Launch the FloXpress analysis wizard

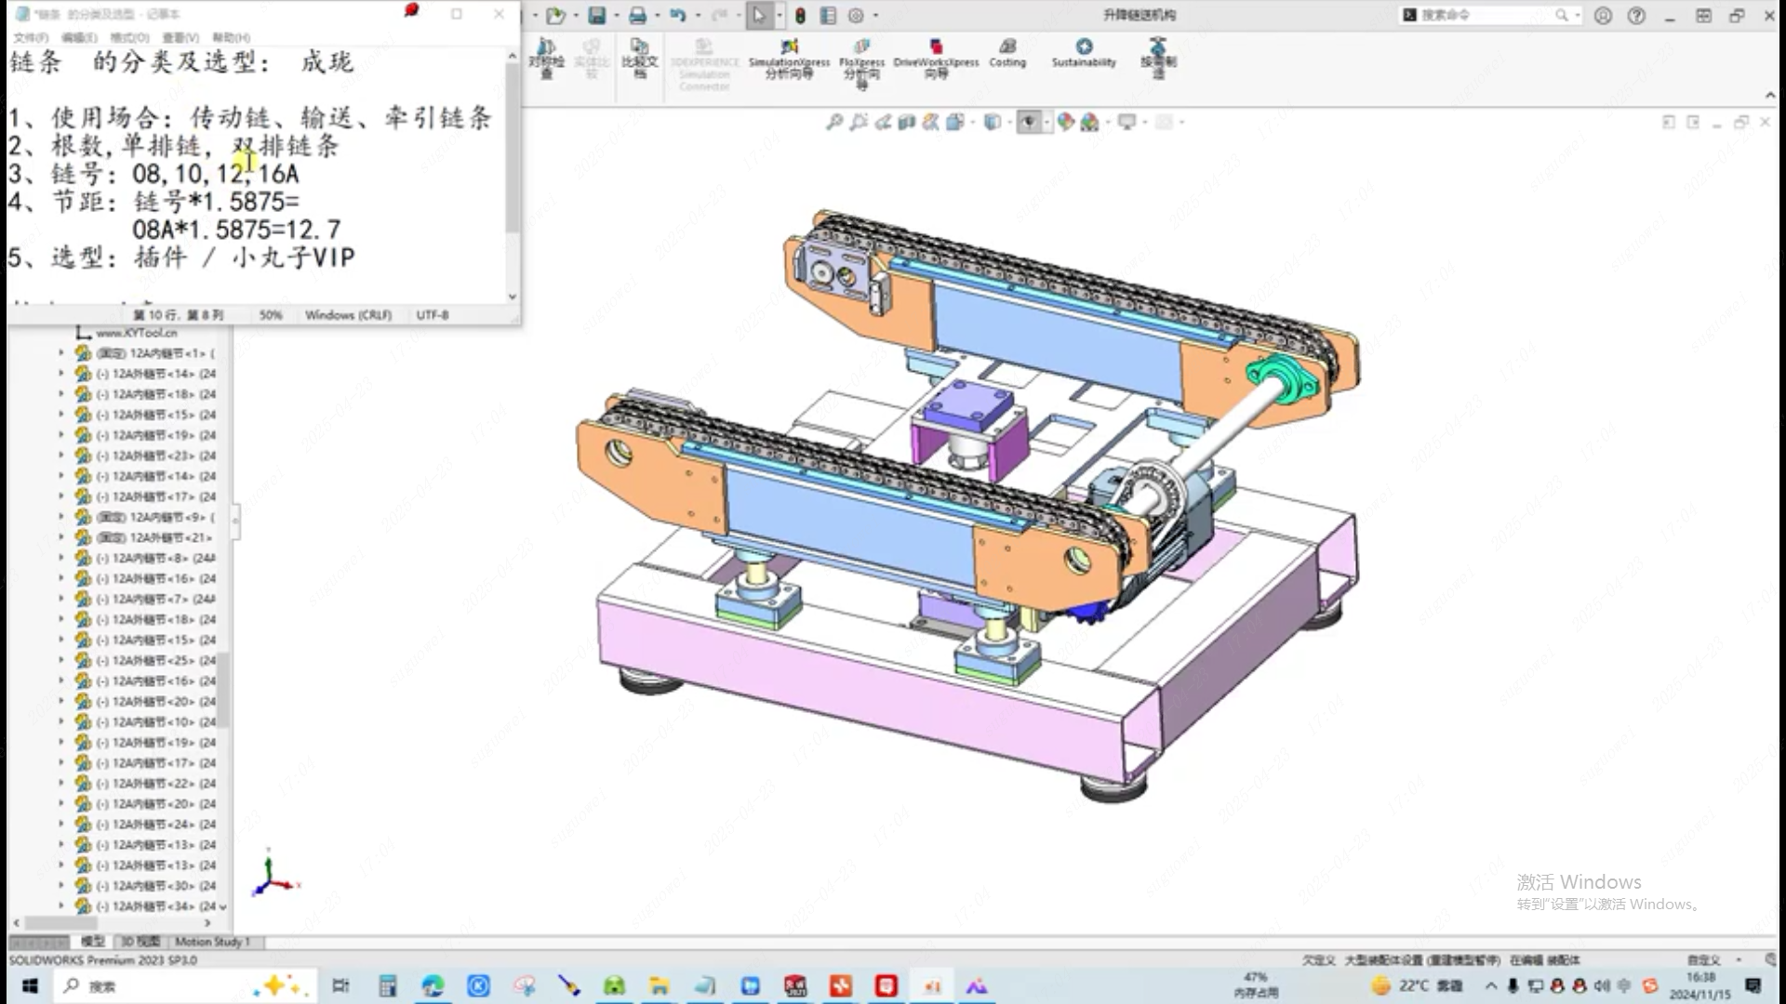861,63
